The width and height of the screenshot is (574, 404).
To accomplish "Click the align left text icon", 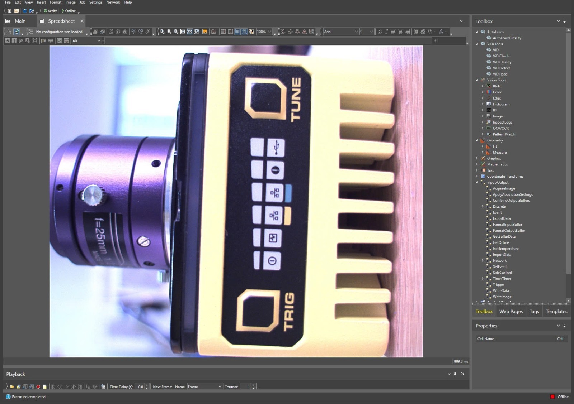I will click(393, 32).
